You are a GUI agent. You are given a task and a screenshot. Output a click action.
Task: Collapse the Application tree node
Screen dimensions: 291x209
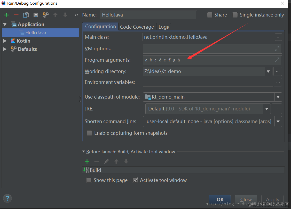pyautogui.click(x=5, y=24)
